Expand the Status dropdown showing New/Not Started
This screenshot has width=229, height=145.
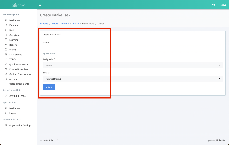[x=133, y=79]
